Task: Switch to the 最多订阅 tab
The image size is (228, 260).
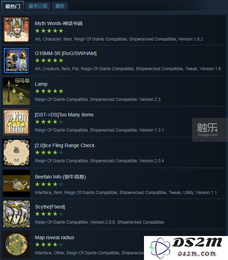Action: 38,6
